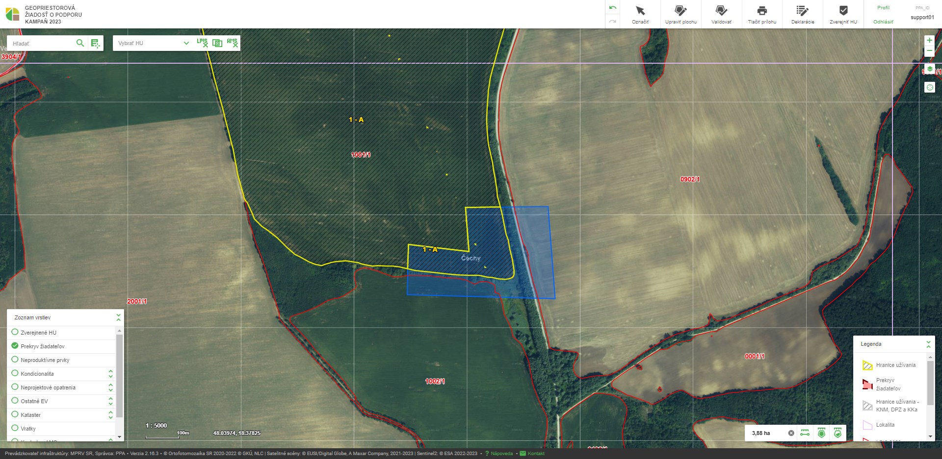Clear the 3,88 ha measurement

point(791,433)
